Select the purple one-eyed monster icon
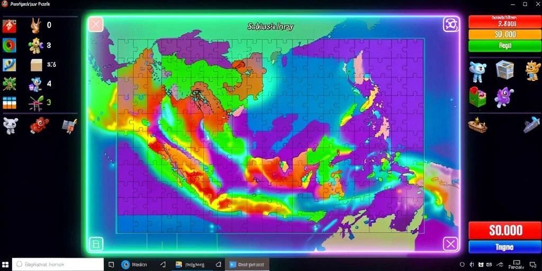 tap(504, 97)
